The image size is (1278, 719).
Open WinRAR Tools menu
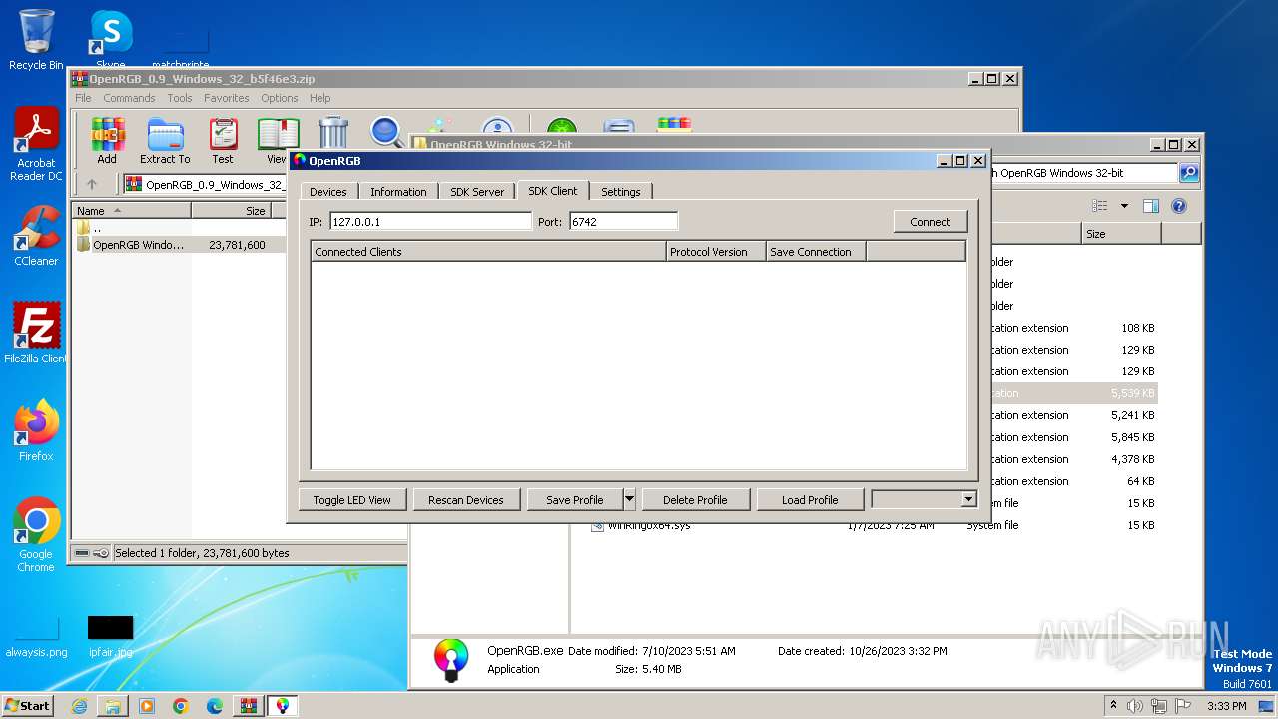180,98
